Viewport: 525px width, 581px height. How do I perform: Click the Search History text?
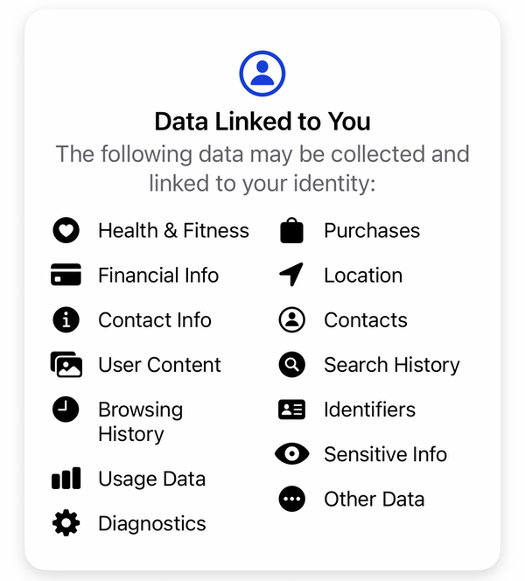point(392,365)
